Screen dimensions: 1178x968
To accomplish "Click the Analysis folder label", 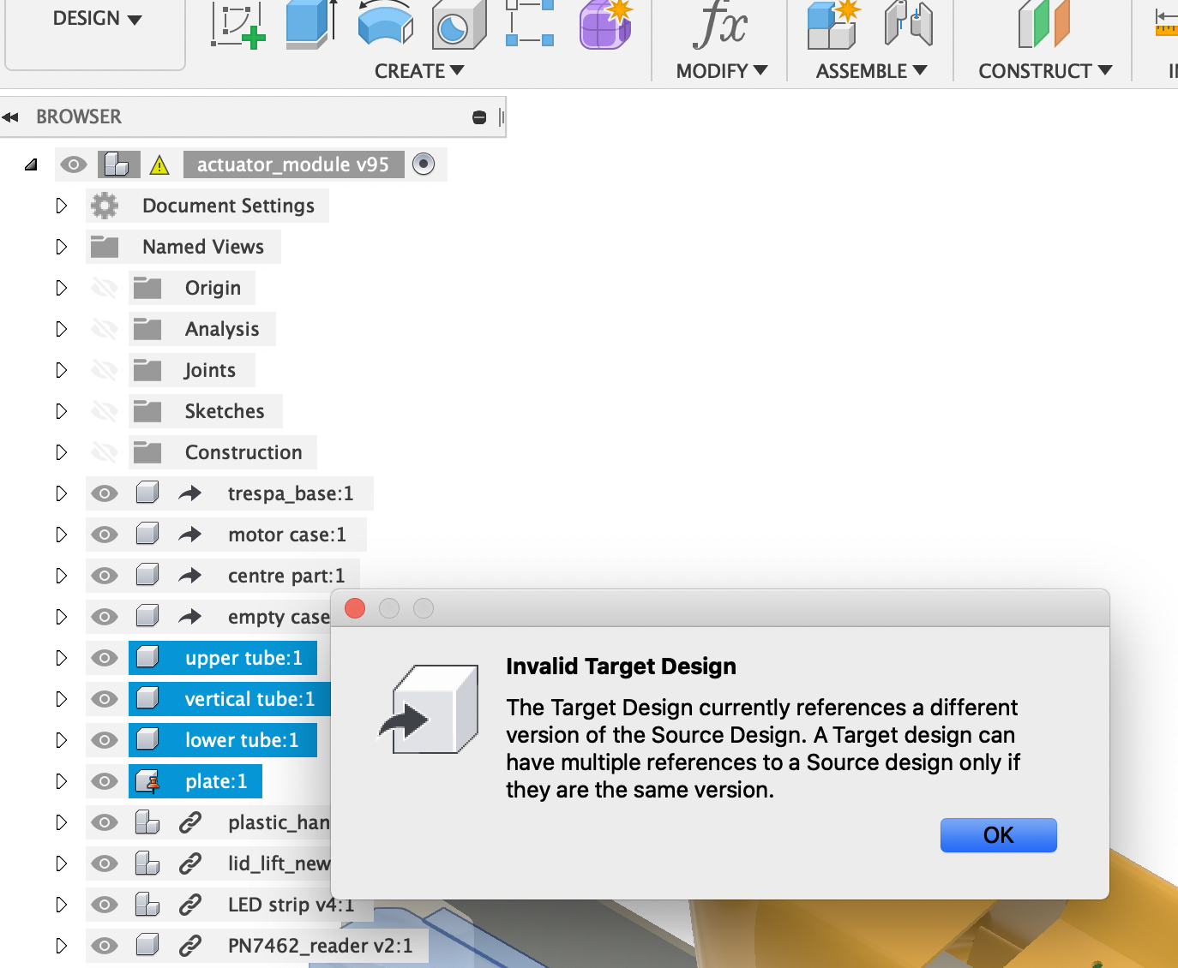I will (222, 329).
